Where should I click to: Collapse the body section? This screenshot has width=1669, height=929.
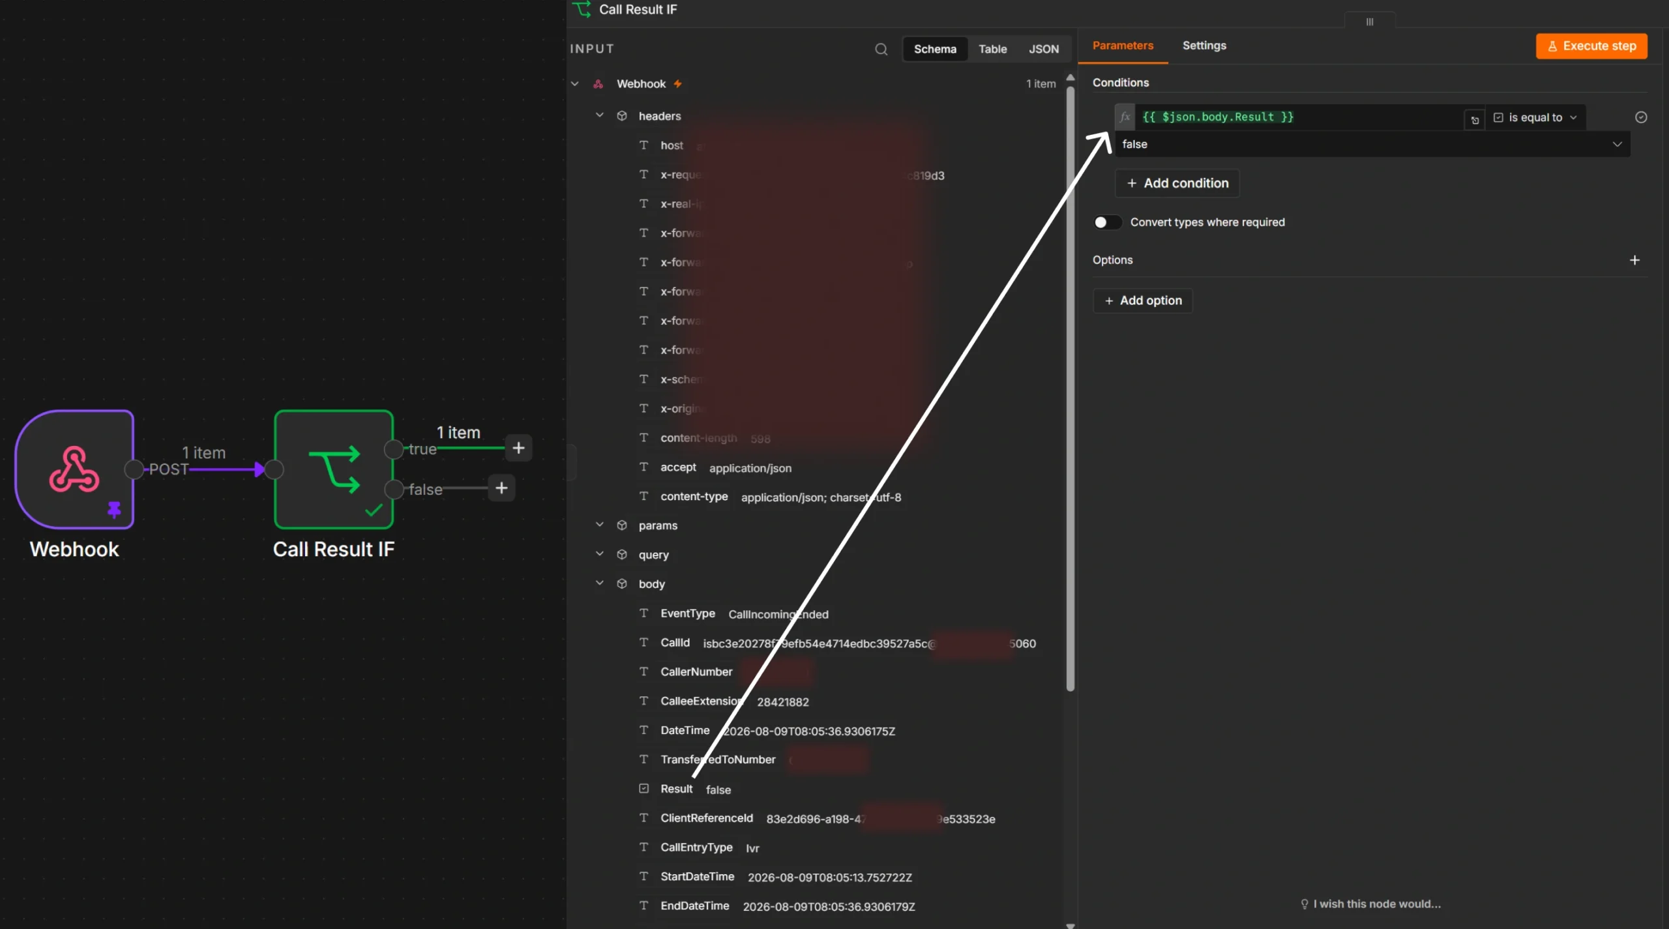(600, 583)
